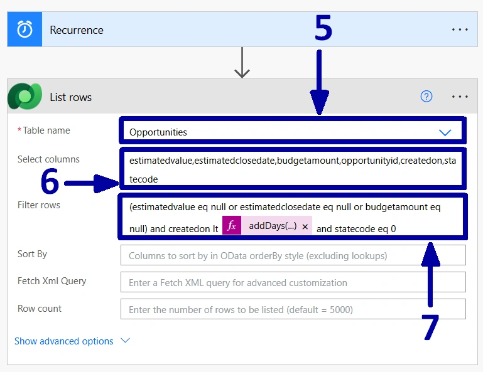
Task: Remove the addDays expression token
Action: 305,226
